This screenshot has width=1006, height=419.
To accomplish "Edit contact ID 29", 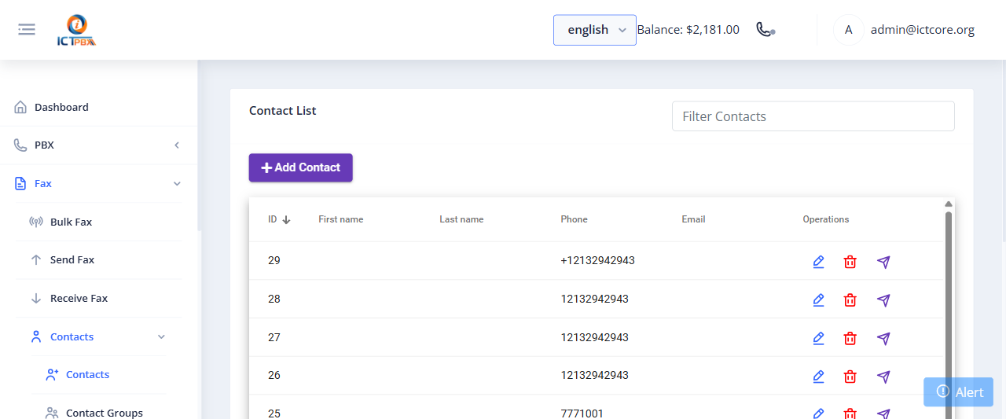I will (x=818, y=262).
